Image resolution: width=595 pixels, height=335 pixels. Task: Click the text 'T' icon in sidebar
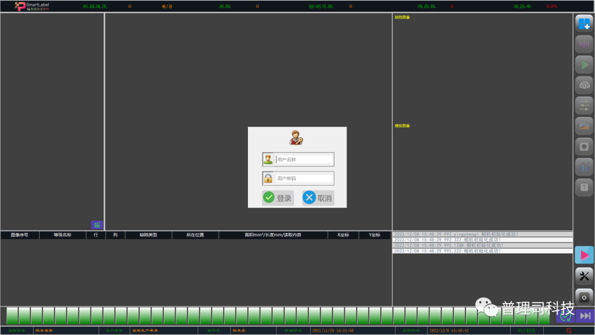point(584,187)
